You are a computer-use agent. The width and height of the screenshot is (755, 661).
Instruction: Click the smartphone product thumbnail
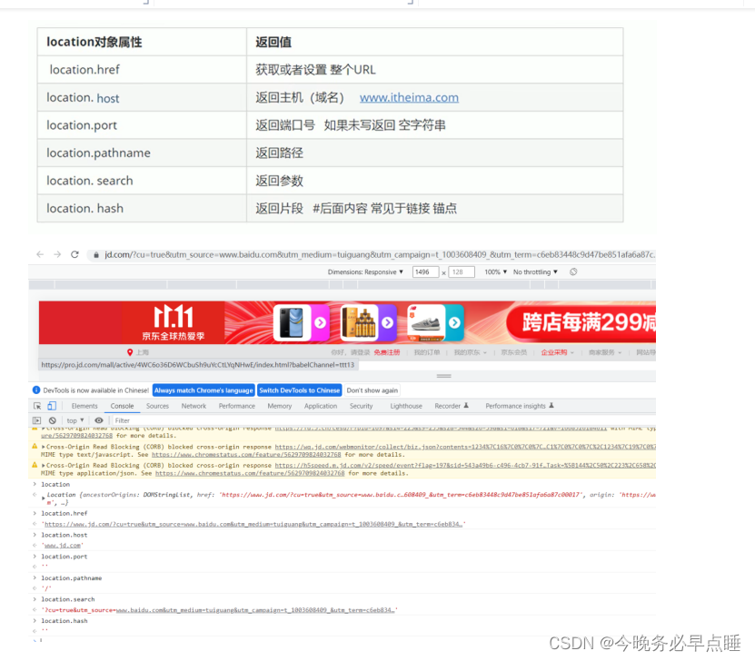click(292, 322)
